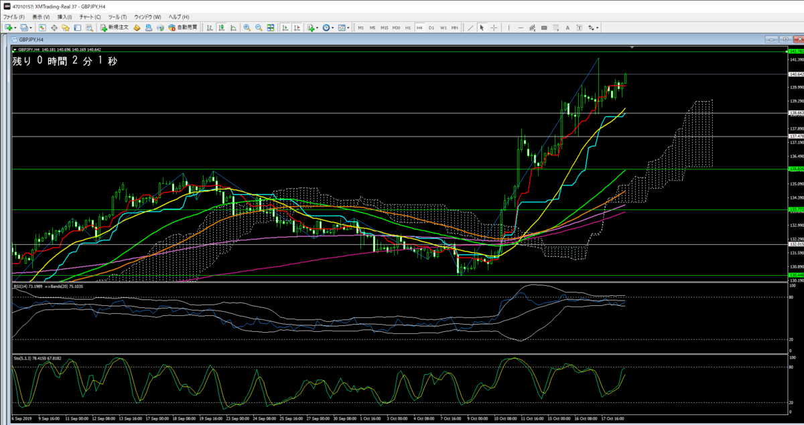
Task: Zoom out of the chart
Action: coord(259,27)
